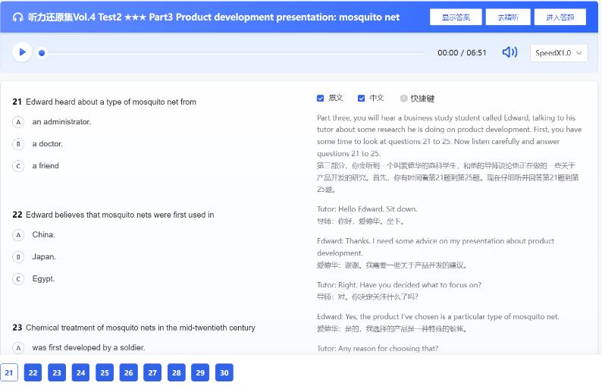The width and height of the screenshot is (602, 389).
Task: Jump to question 27 in the navigator
Action: point(152,372)
